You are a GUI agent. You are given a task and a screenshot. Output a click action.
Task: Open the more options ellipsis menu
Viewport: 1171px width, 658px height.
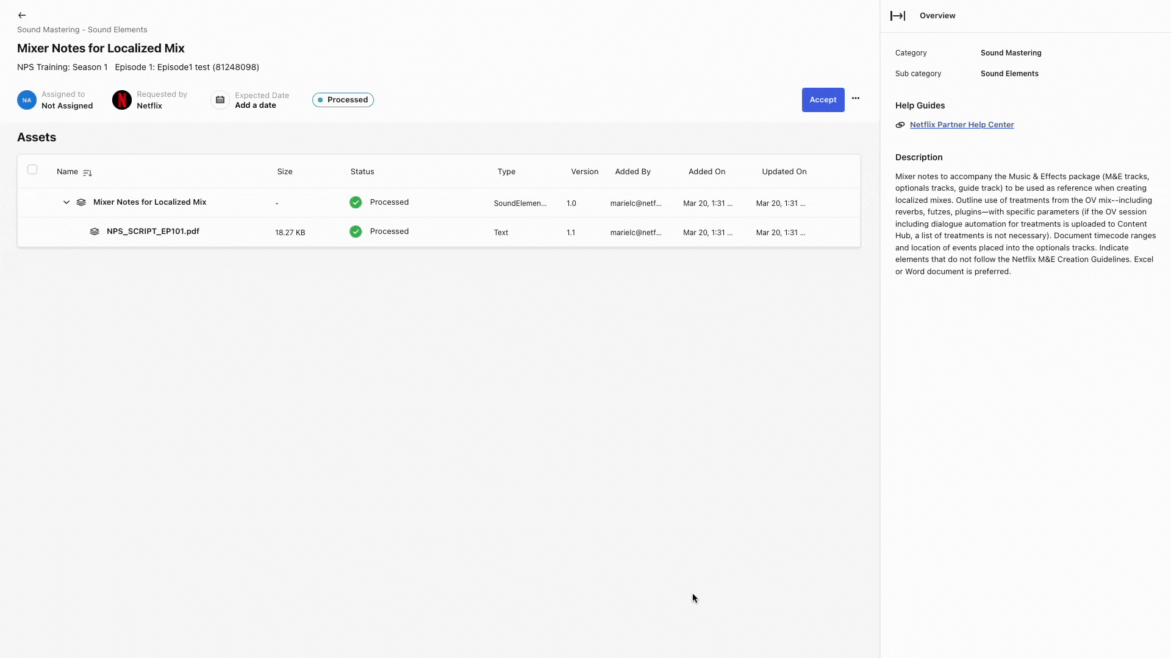tap(855, 98)
